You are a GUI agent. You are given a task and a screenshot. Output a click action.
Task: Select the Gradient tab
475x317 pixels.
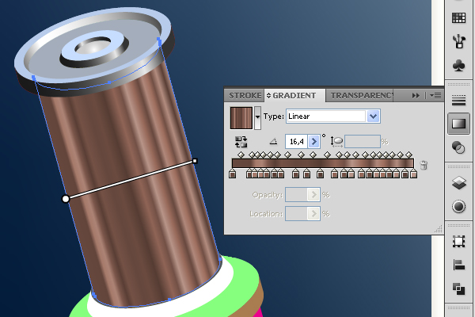pos(294,96)
